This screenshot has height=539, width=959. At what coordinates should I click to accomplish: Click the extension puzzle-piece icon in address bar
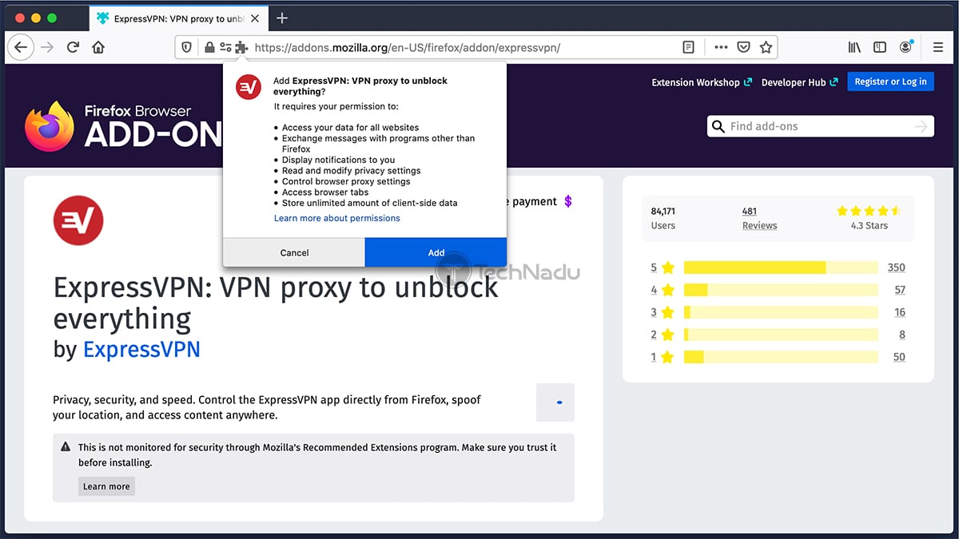241,47
